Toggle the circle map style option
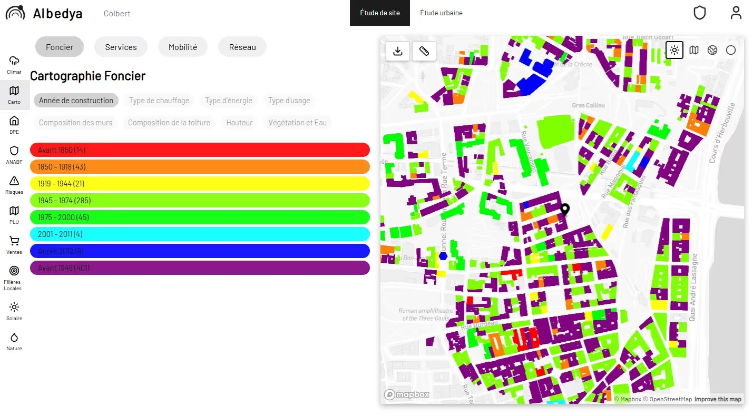The image size is (753, 416). 731,50
